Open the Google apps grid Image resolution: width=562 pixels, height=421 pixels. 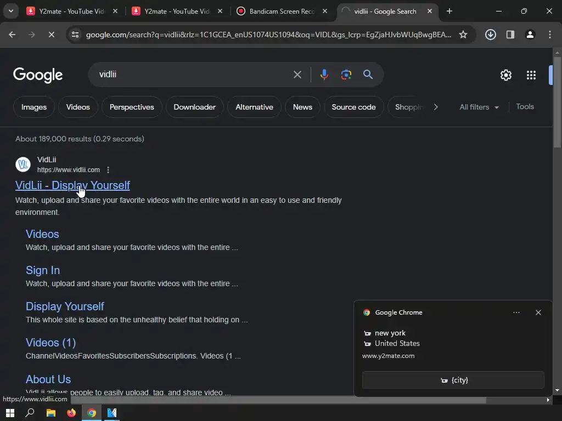(x=531, y=75)
